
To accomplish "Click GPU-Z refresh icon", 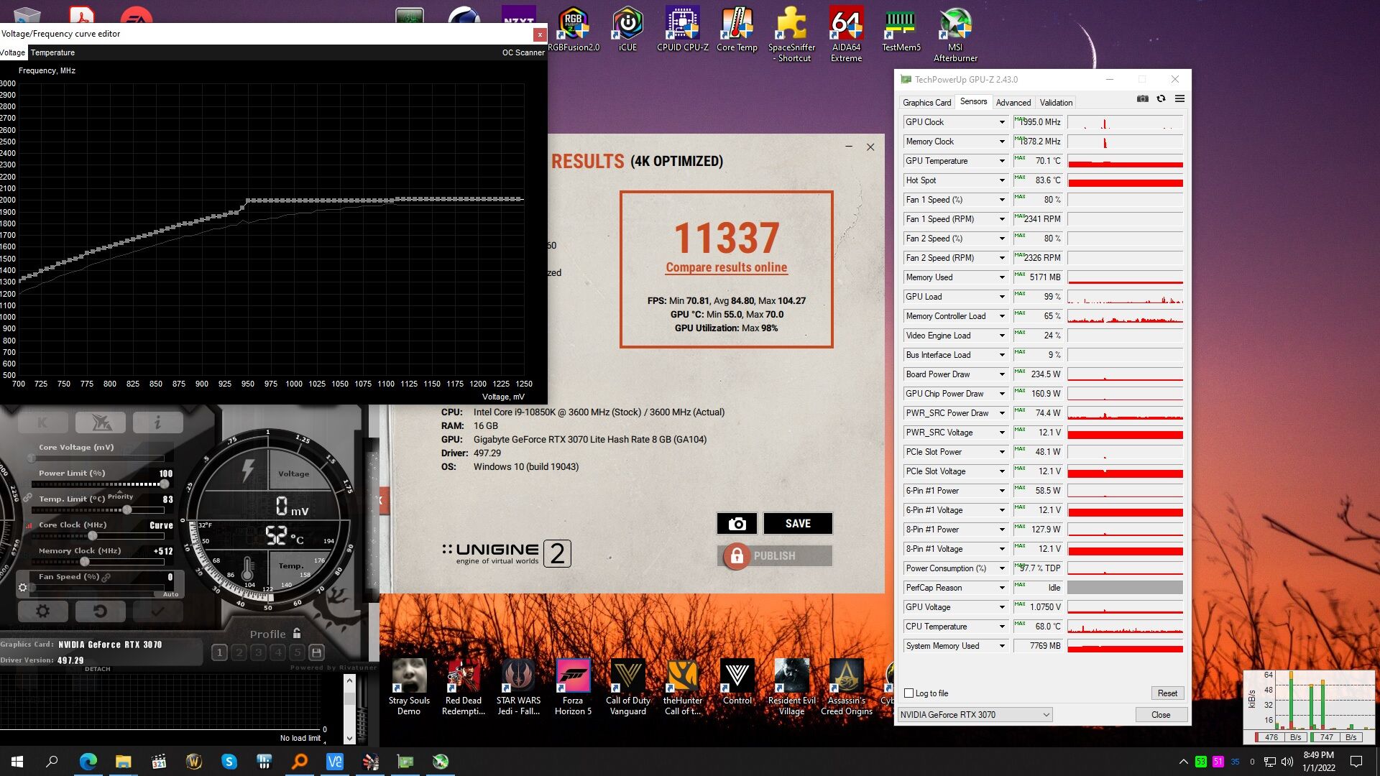I will (1161, 99).
